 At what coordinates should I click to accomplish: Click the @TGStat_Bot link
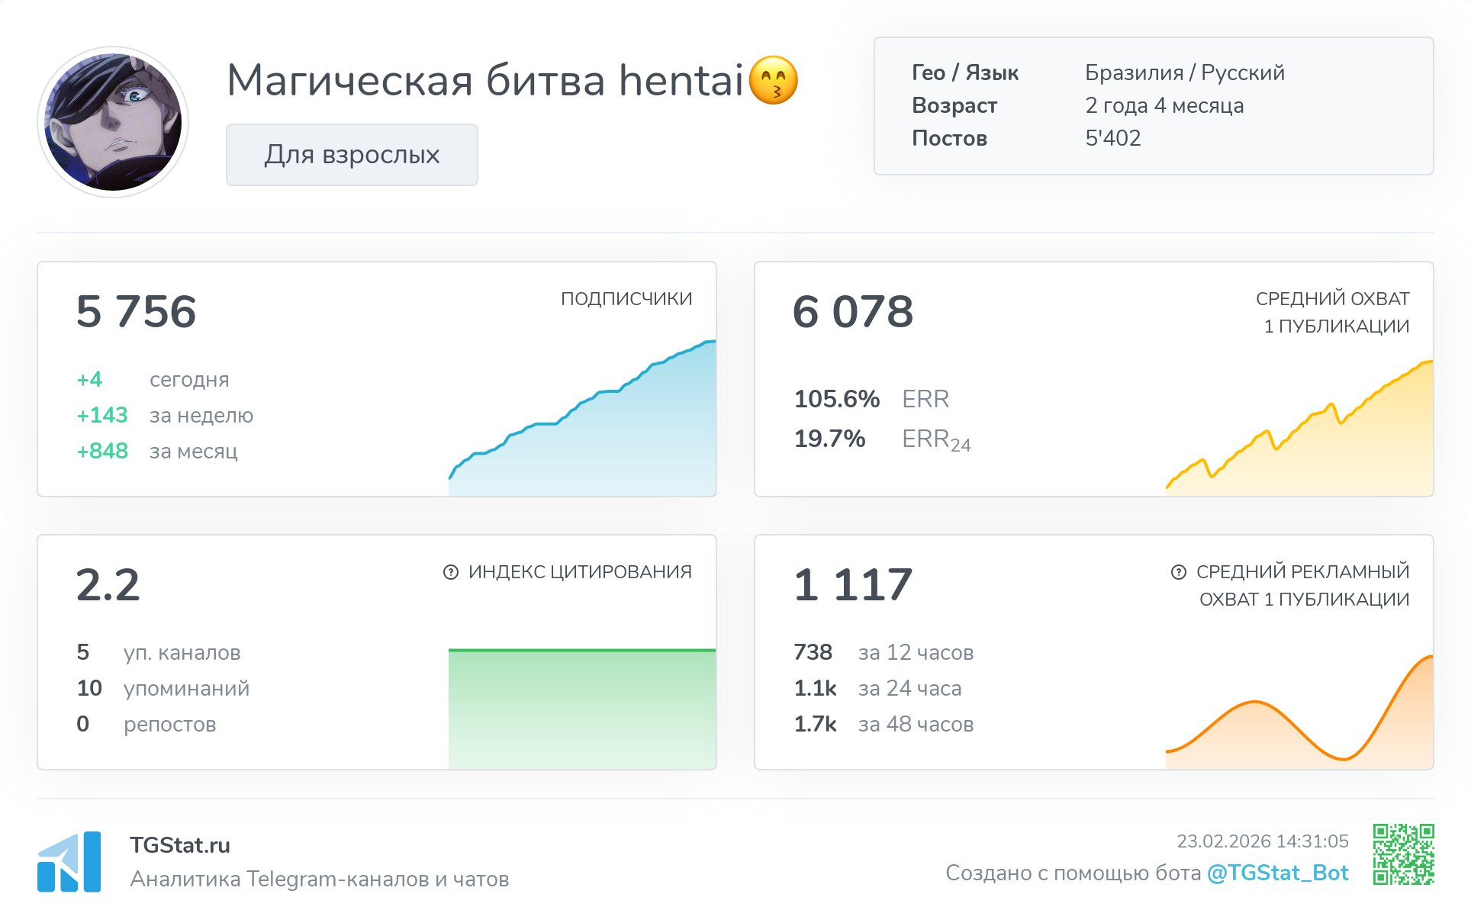point(1277,873)
